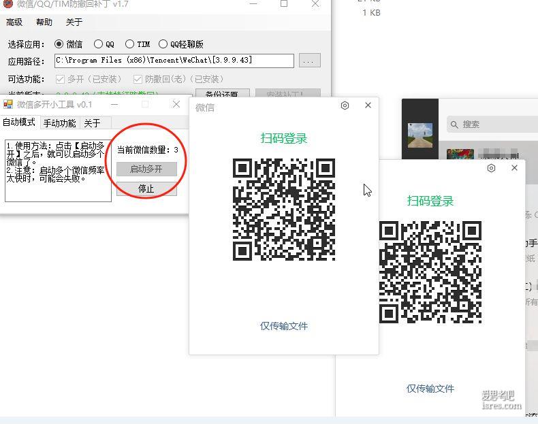Click the 启动多开 button
This screenshot has width=538, height=424.
point(146,169)
